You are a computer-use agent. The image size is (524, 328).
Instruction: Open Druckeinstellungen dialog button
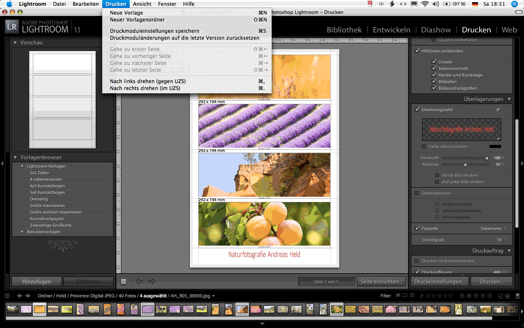point(440,281)
